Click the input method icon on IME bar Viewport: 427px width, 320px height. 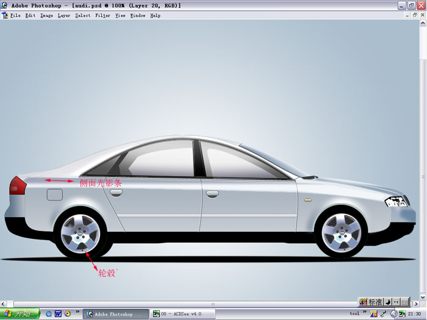(363, 302)
